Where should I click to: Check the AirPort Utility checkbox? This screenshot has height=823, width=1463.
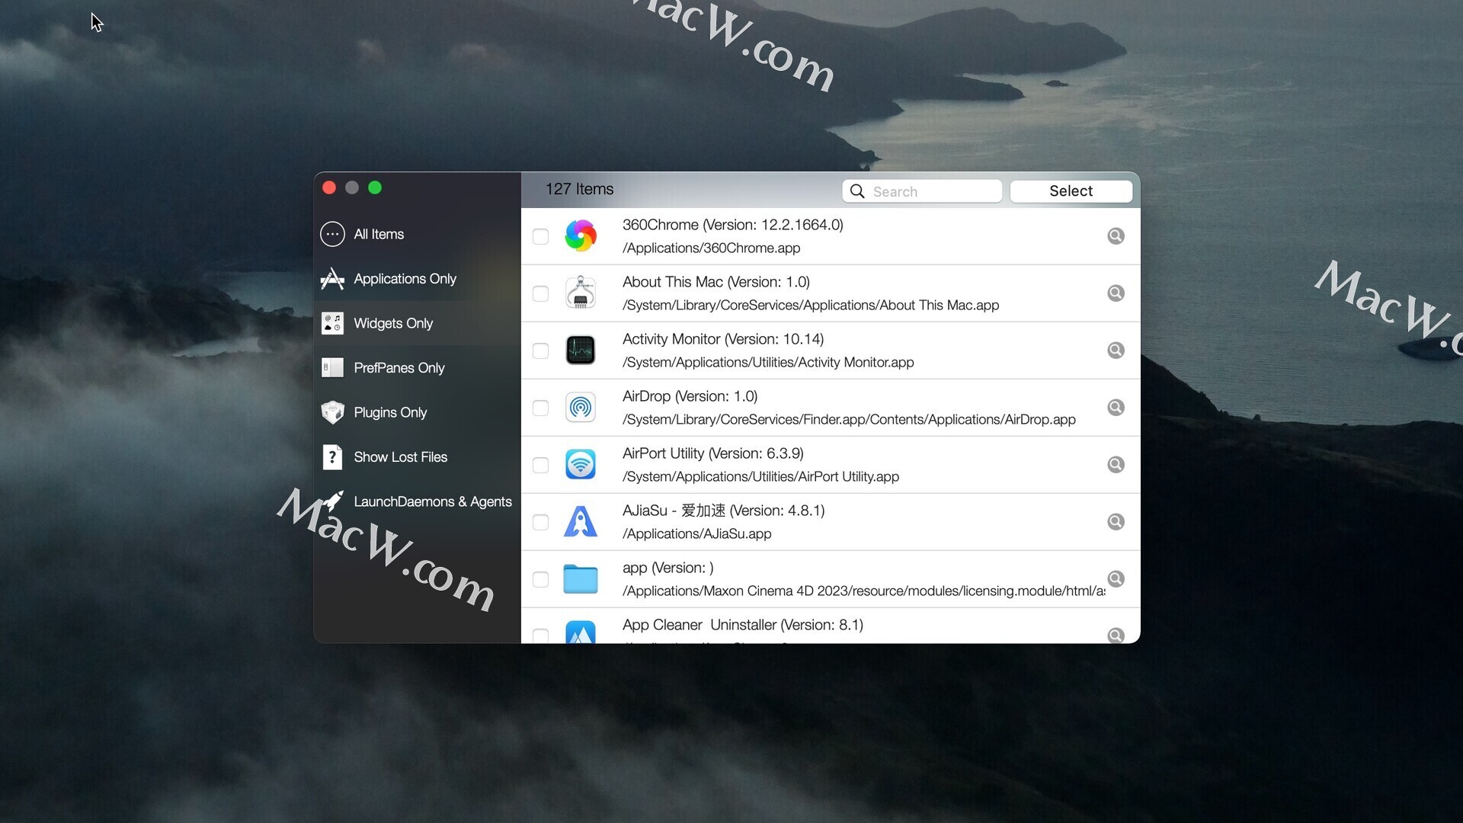click(540, 465)
